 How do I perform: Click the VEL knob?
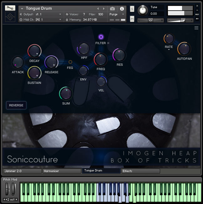pos(101,82)
